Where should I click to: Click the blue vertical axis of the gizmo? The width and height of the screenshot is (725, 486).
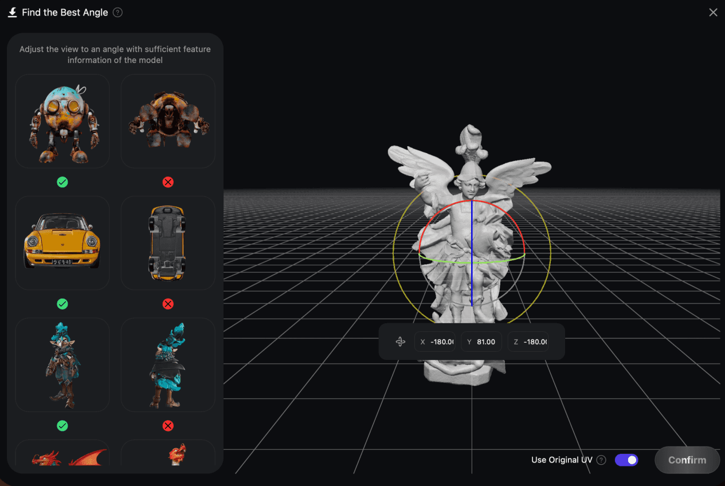coord(471,252)
